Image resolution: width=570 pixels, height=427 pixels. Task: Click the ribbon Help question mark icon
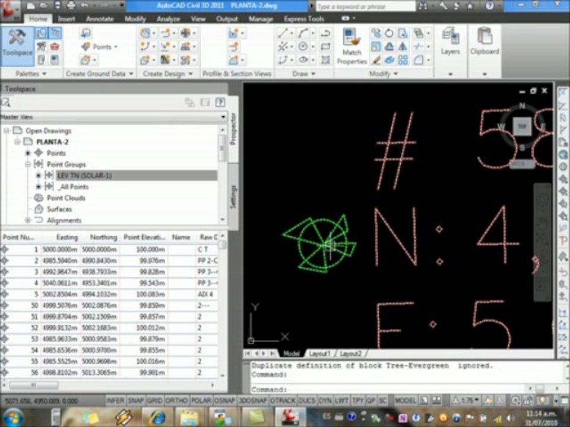490,5
